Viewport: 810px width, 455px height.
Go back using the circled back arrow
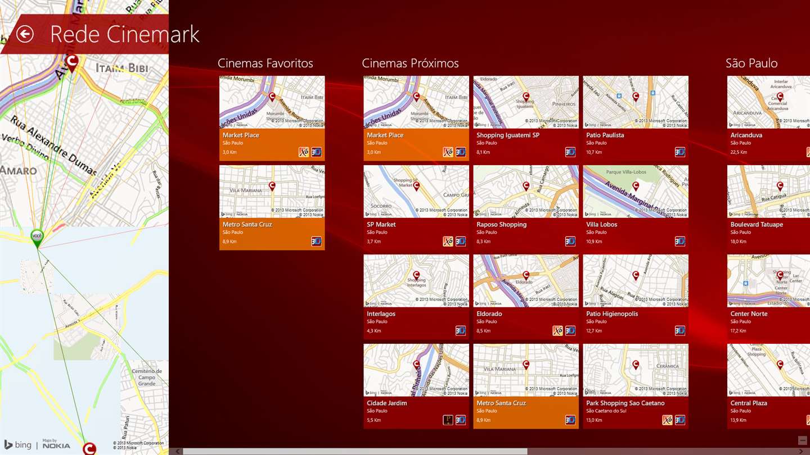pos(25,34)
